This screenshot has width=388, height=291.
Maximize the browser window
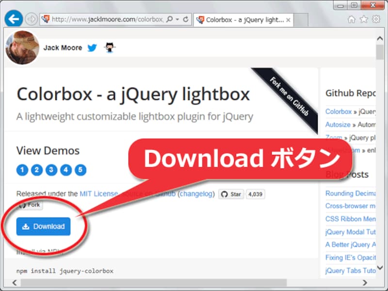click(x=354, y=5)
